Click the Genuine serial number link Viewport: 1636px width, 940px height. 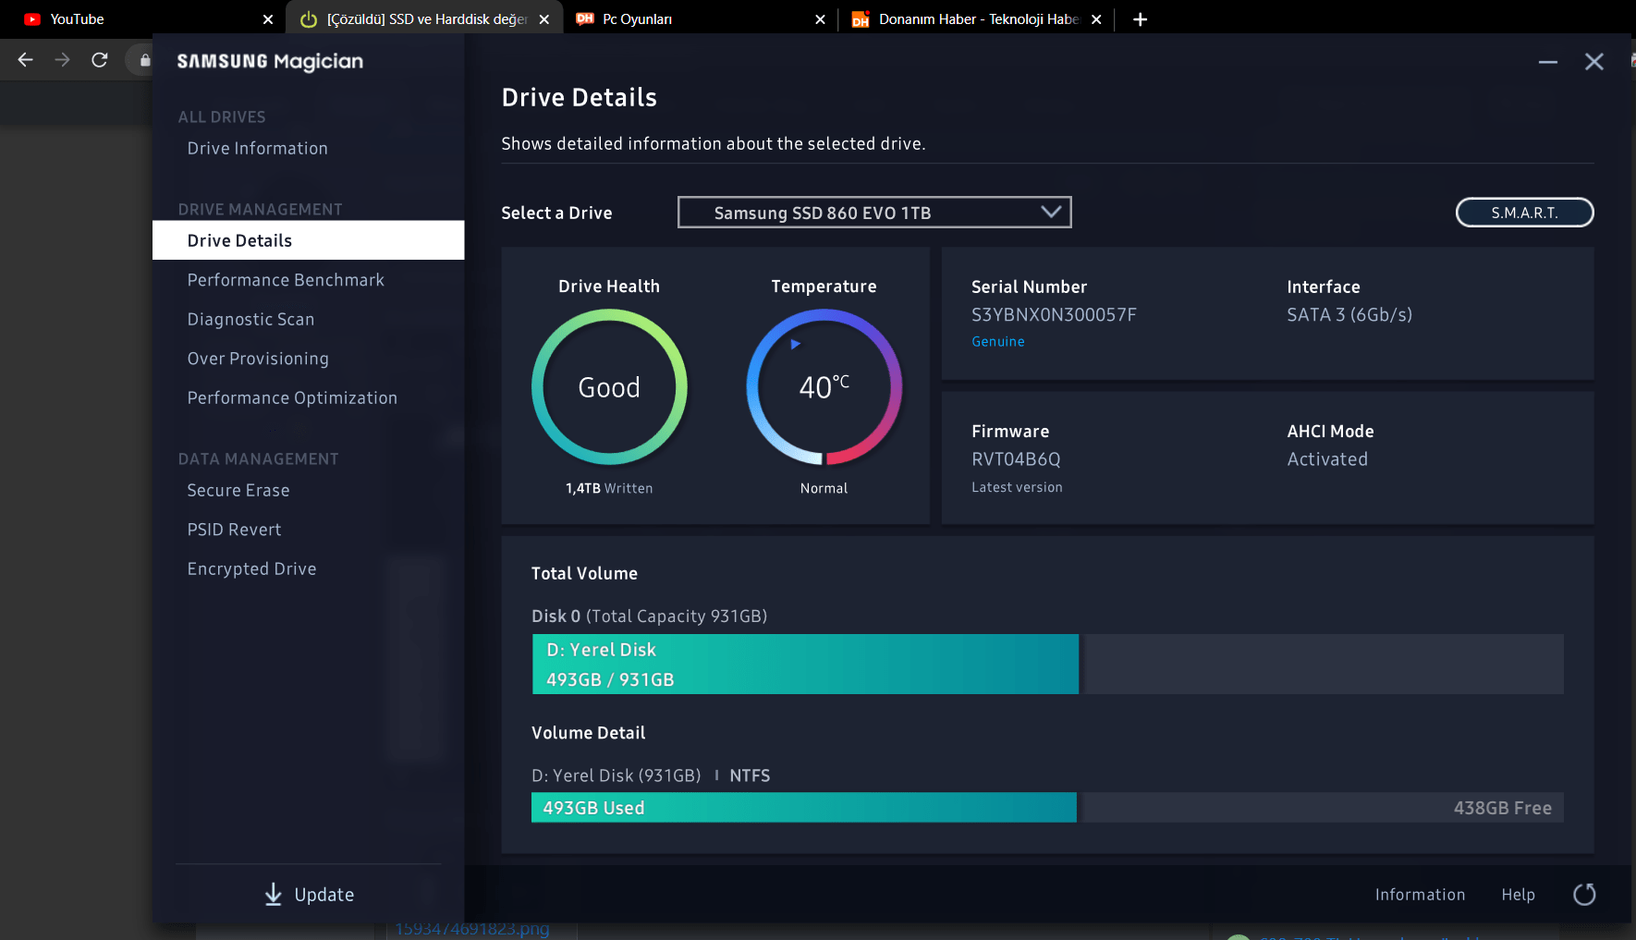(x=997, y=342)
